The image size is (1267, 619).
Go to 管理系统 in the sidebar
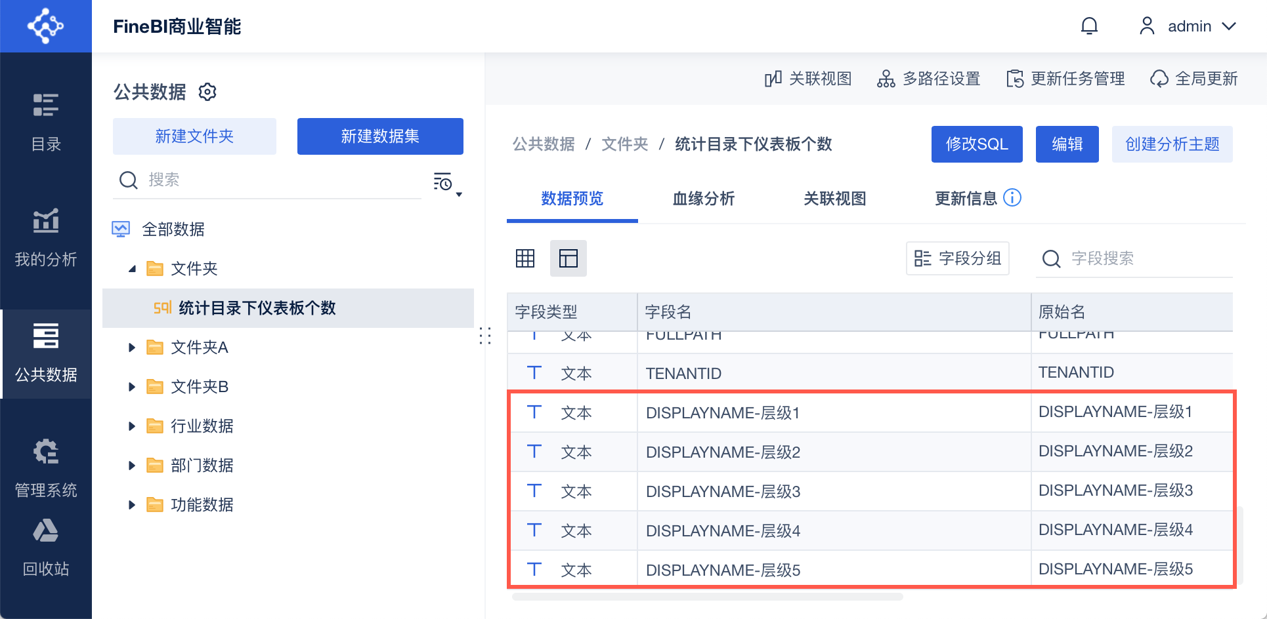[x=46, y=468]
